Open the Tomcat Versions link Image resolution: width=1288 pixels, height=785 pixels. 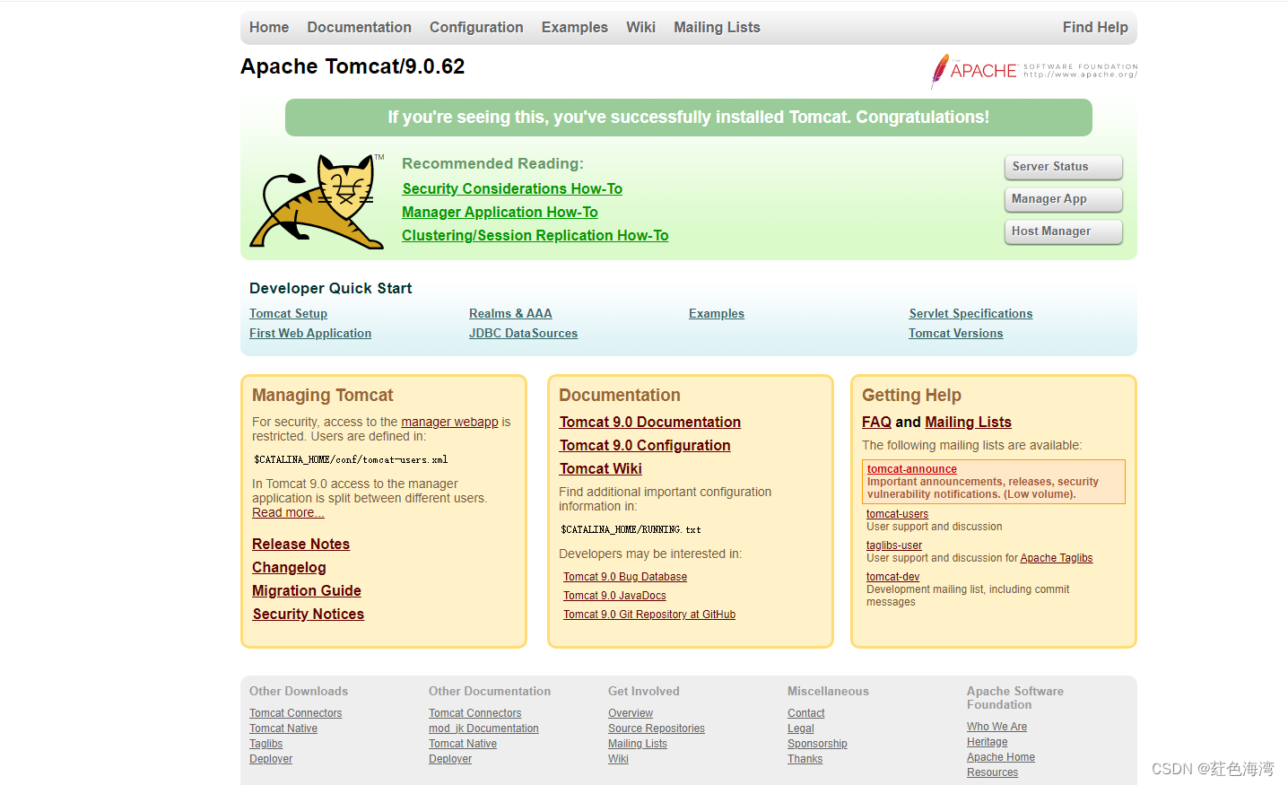pyautogui.click(x=956, y=333)
